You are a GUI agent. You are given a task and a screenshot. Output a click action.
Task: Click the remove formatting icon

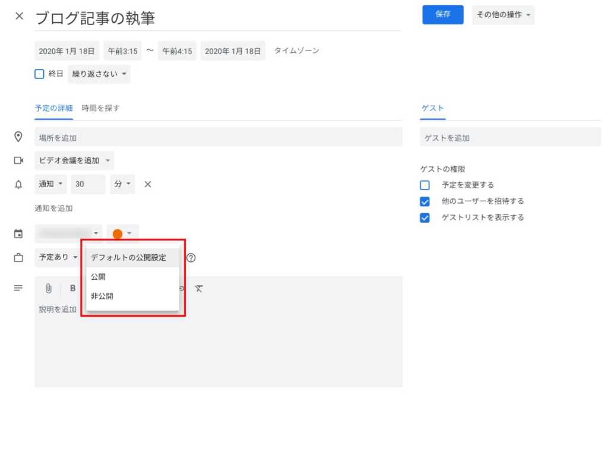coord(199,288)
